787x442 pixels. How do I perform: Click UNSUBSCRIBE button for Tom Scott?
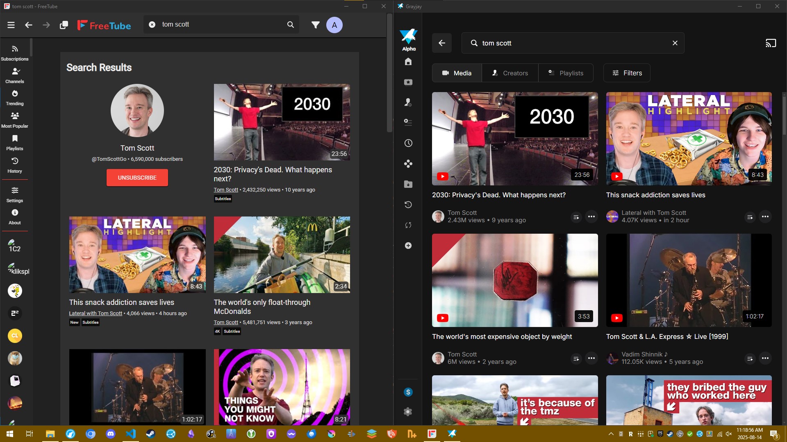(x=137, y=178)
